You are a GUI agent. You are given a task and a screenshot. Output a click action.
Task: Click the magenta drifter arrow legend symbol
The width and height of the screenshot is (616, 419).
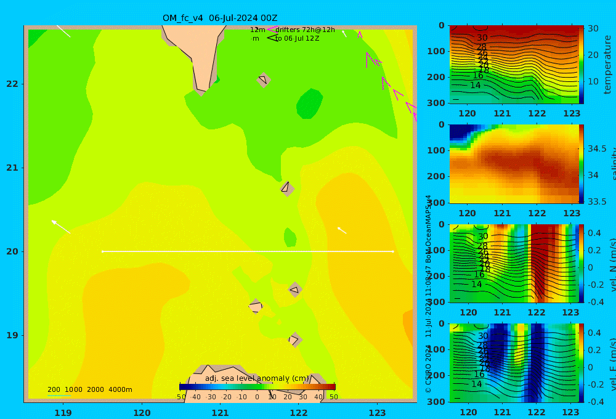(272, 30)
